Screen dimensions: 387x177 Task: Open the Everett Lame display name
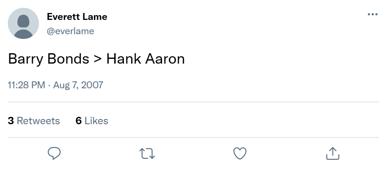coord(77,17)
